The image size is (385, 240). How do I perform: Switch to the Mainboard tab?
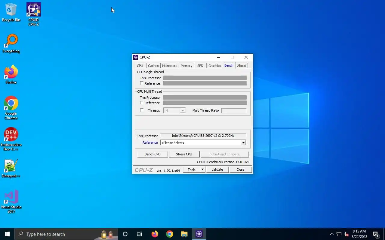[x=170, y=66]
